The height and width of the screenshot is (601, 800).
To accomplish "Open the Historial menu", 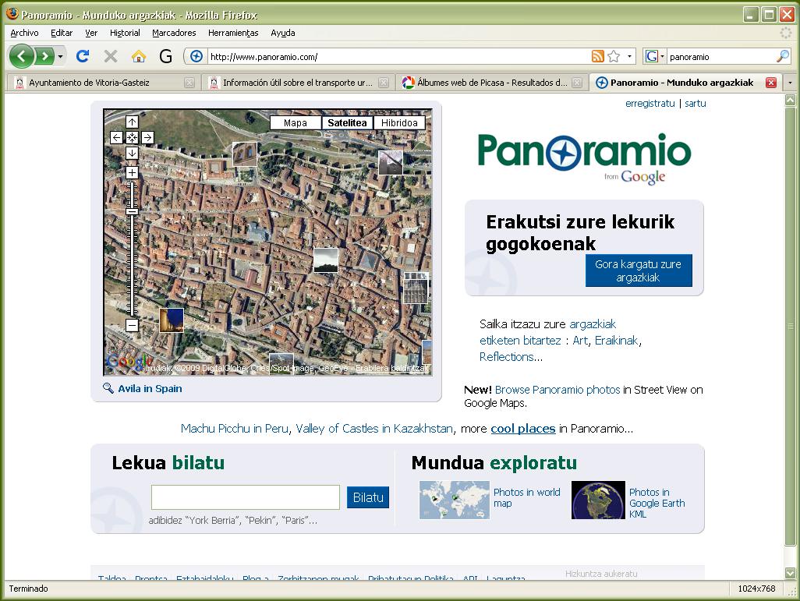I will coord(125,33).
